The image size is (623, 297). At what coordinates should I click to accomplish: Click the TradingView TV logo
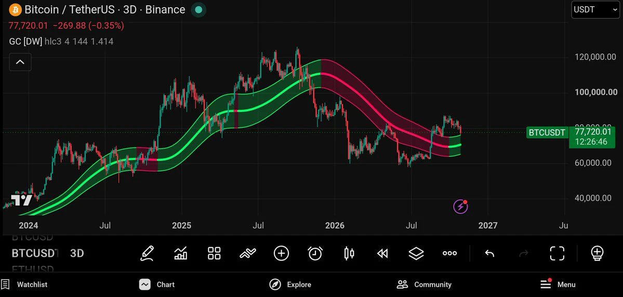pyautogui.click(x=21, y=200)
